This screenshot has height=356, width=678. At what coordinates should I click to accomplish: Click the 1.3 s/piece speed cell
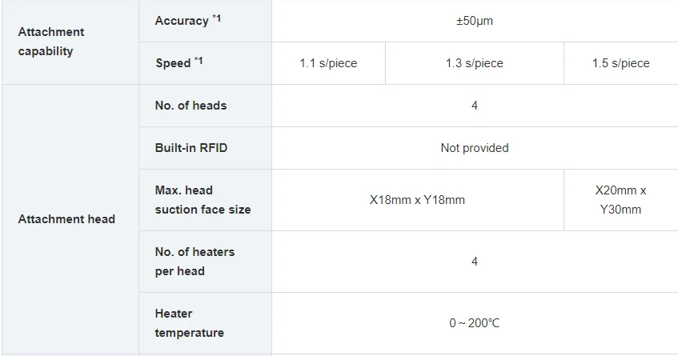474,63
